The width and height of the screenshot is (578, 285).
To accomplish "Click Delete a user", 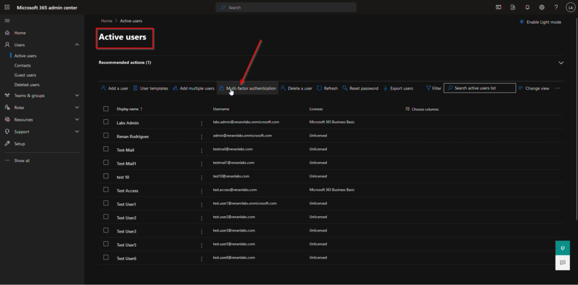I will point(296,89).
